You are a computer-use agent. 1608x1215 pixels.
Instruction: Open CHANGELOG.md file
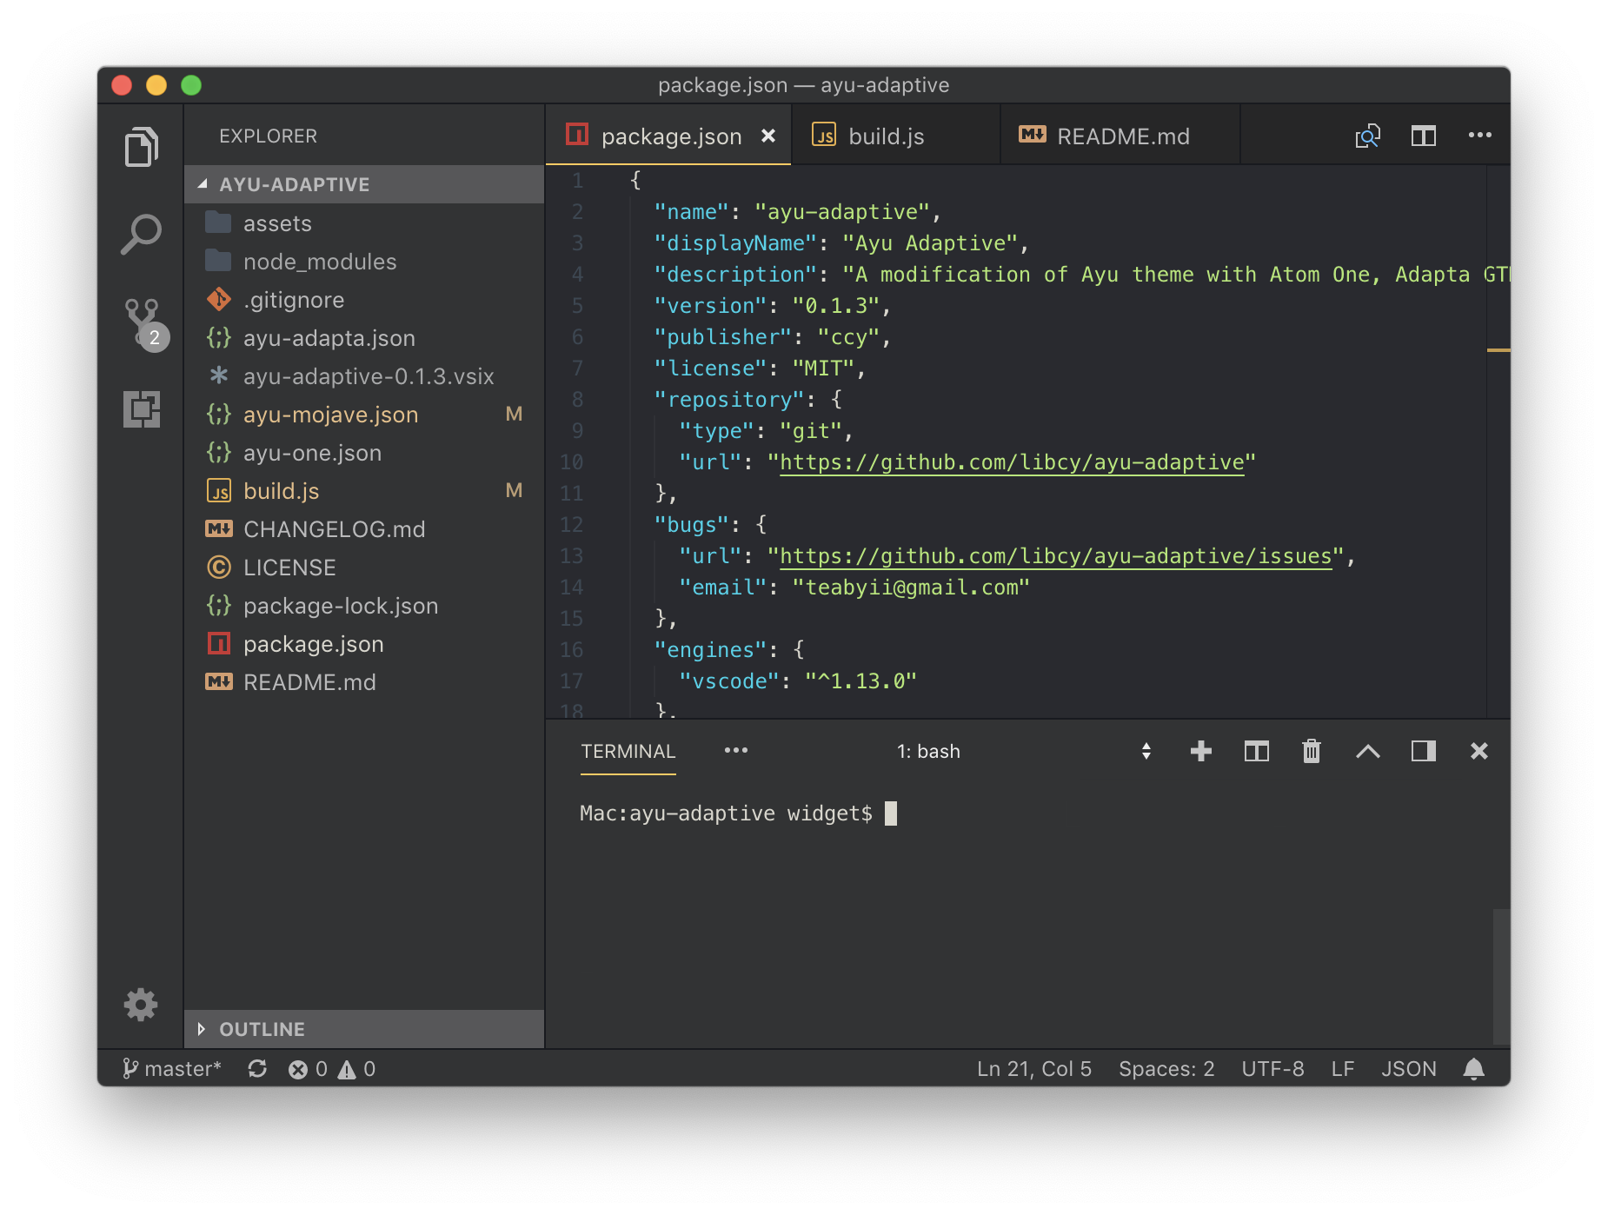(x=364, y=529)
